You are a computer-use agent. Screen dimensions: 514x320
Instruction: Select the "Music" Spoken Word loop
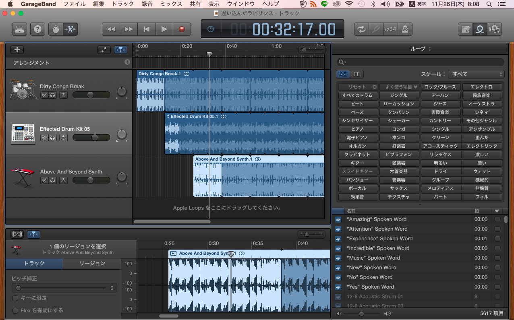coord(417,258)
